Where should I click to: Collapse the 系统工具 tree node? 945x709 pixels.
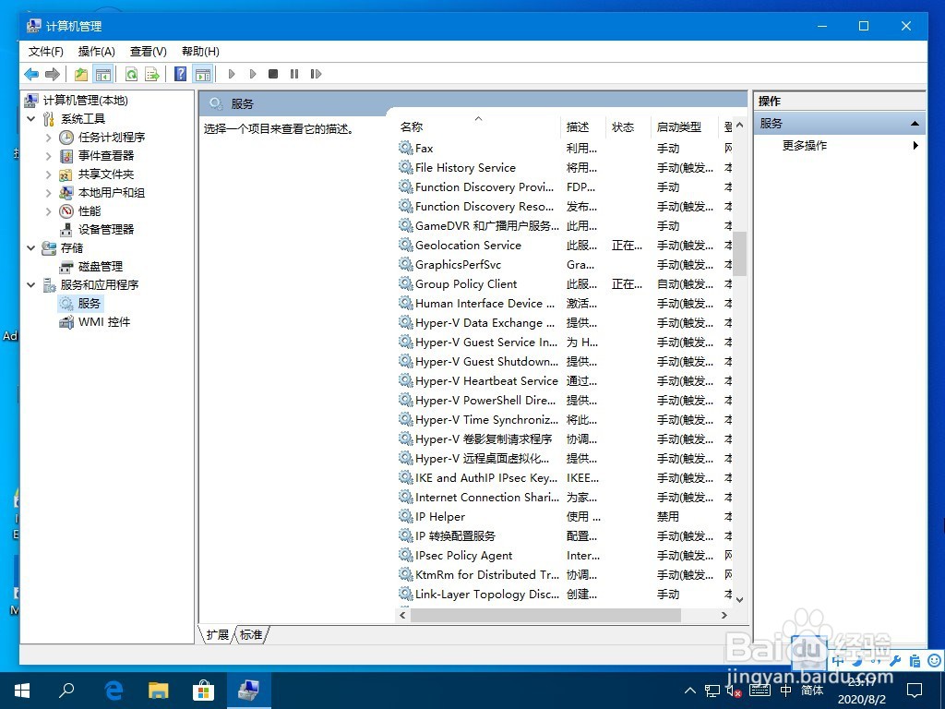point(31,119)
